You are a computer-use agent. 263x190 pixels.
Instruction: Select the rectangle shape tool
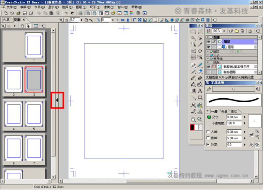[199, 97]
